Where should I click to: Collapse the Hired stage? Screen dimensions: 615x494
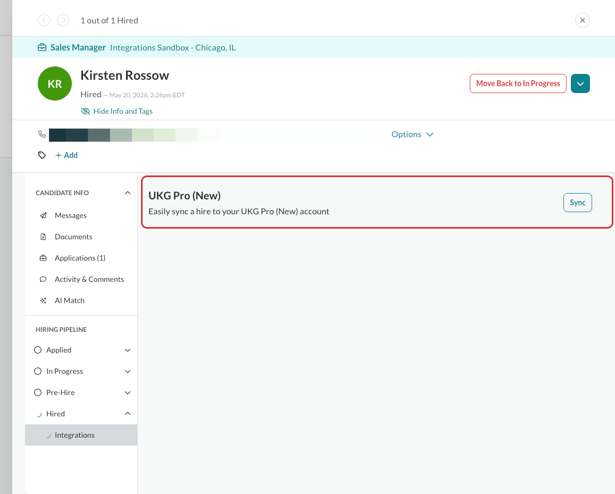point(128,414)
